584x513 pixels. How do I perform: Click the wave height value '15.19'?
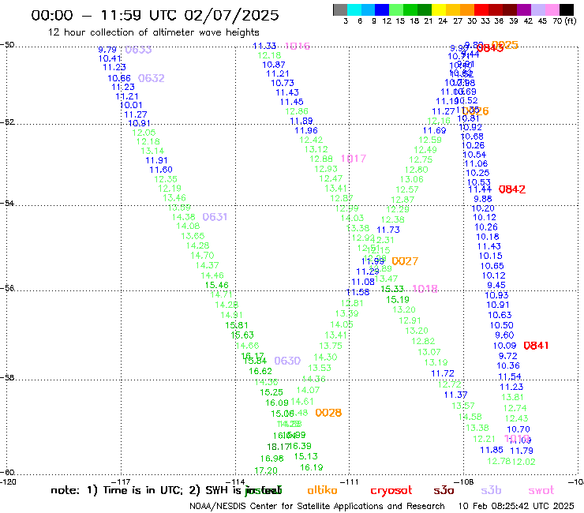(x=398, y=300)
